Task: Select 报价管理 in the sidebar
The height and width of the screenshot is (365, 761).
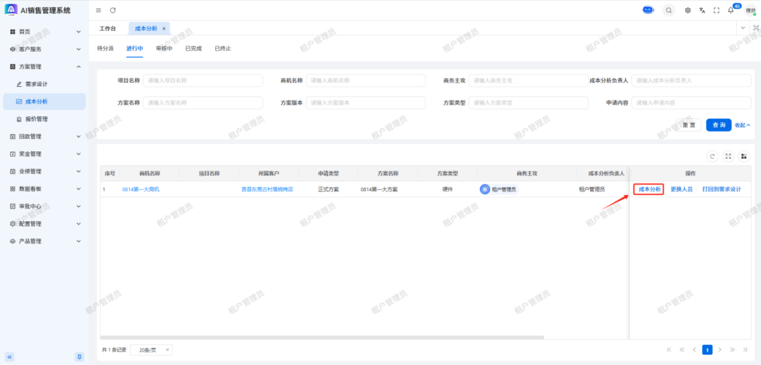Action: pos(36,119)
